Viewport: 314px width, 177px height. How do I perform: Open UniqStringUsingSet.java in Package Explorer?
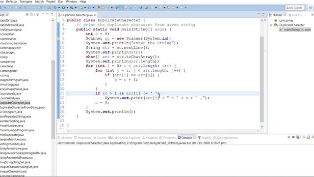[15, 162]
